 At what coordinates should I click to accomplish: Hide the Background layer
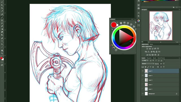click(x=143, y=93)
